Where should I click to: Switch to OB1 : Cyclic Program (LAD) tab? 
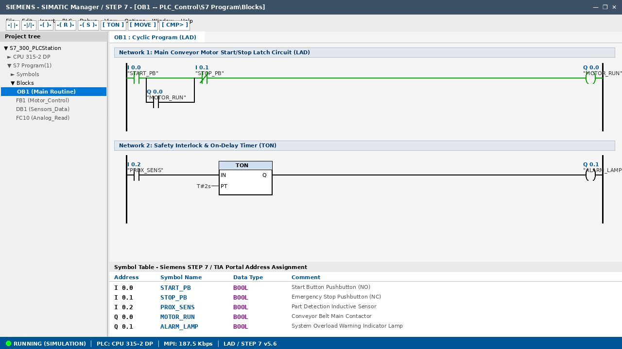point(155,37)
